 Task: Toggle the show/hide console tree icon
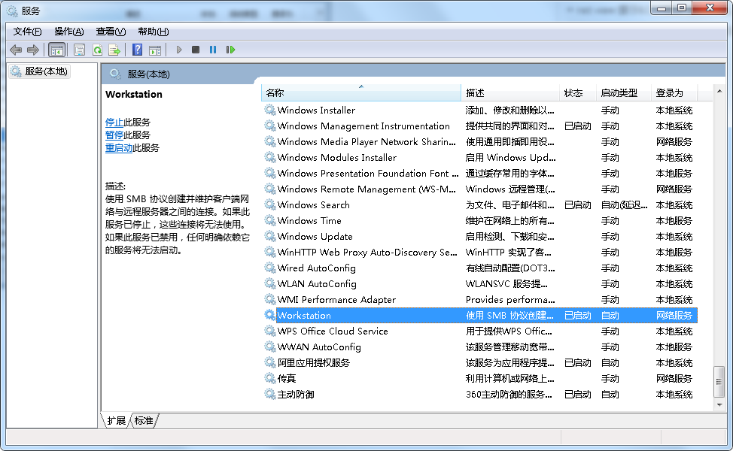(x=57, y=50)
